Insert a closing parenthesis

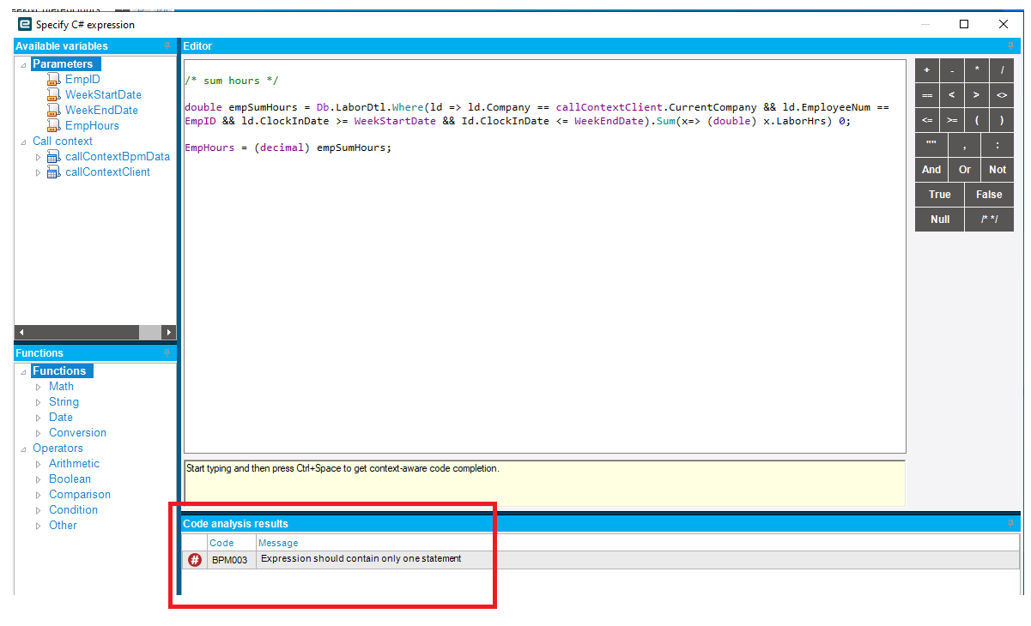click(1002, 120)
